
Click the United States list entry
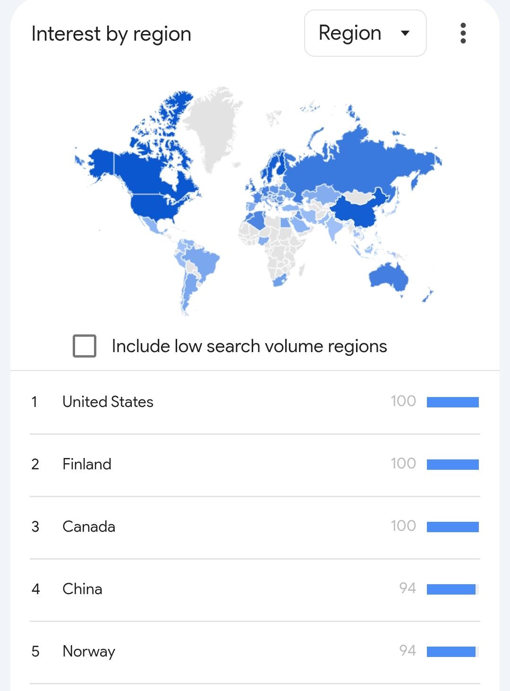click(108, 402)
